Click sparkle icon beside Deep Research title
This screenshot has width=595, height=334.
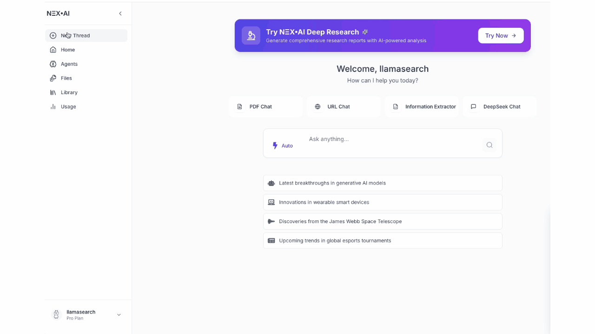coord(365,32)
